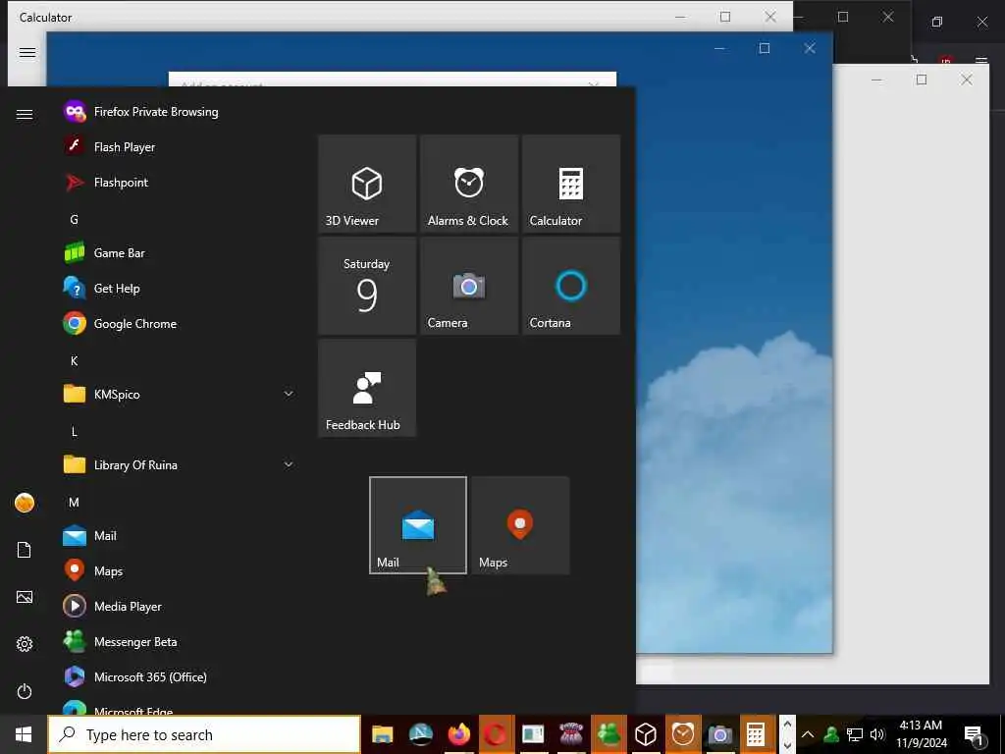
Task: Open Settings gear in Start sidebar
Action: coord(25,644)
